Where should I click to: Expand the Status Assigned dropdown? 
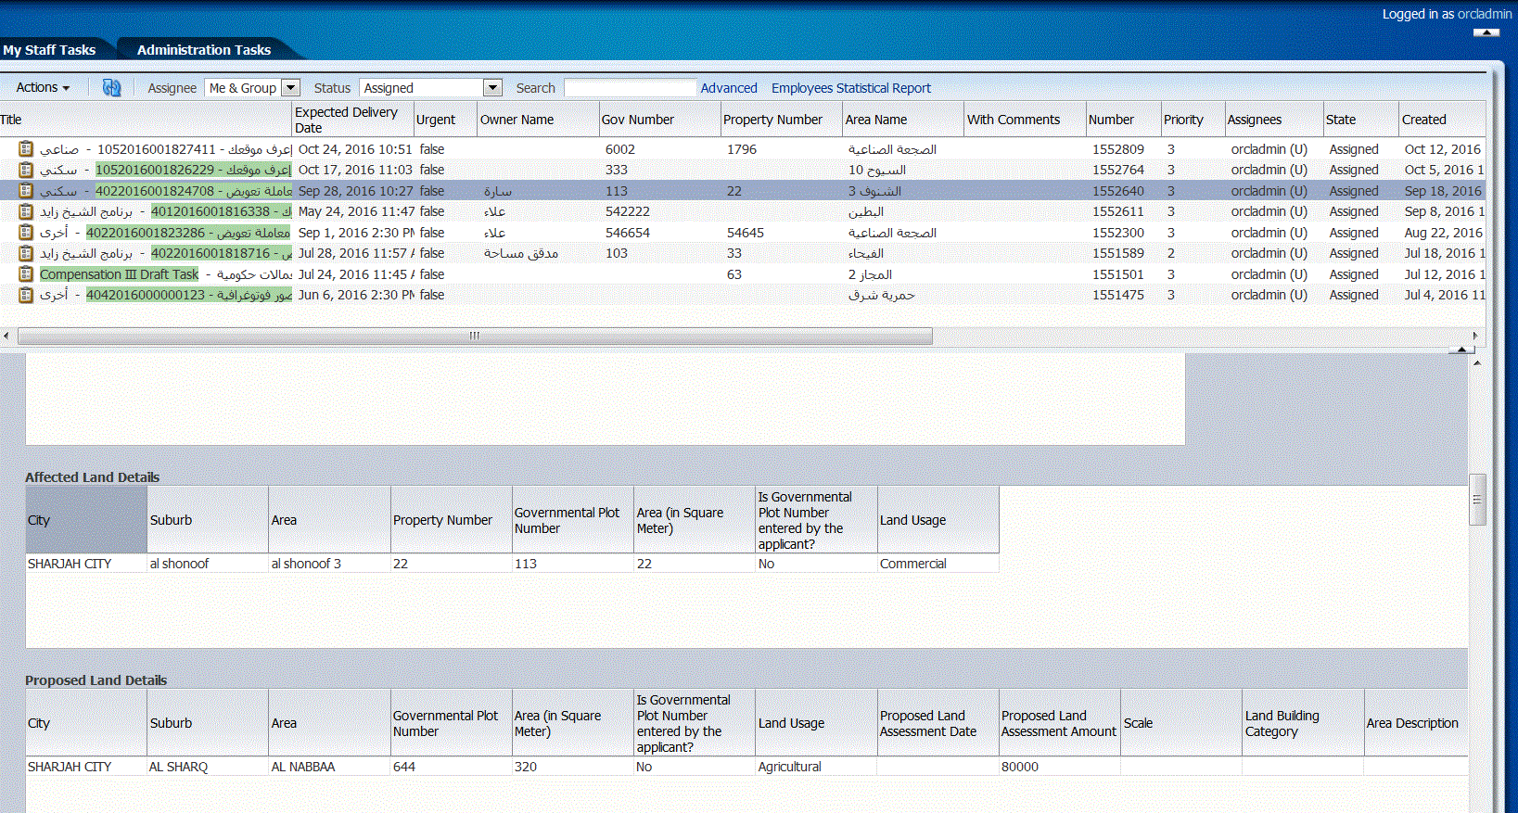pos(492,88)
